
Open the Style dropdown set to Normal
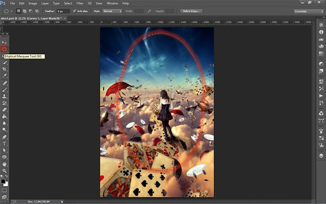[x=112, y=11]
